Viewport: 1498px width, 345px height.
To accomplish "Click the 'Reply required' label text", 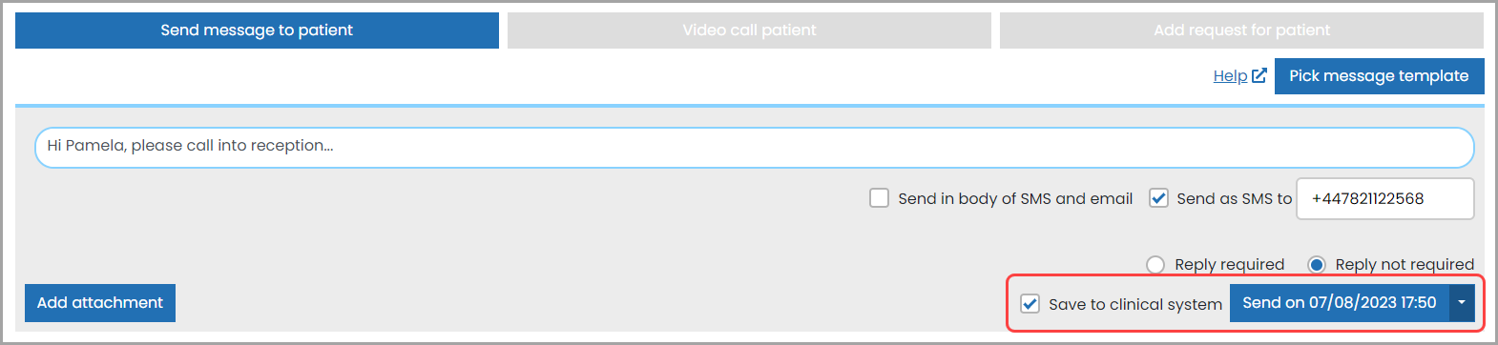I will (x=1229, y=265).
